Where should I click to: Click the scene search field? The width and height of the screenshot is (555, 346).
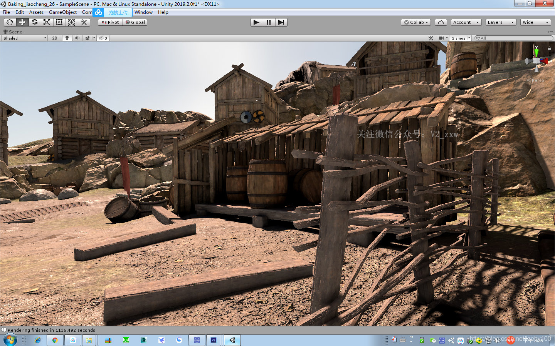tap(513, 38)
